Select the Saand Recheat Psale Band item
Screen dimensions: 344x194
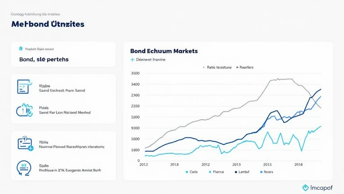click(x=62, y=90)
